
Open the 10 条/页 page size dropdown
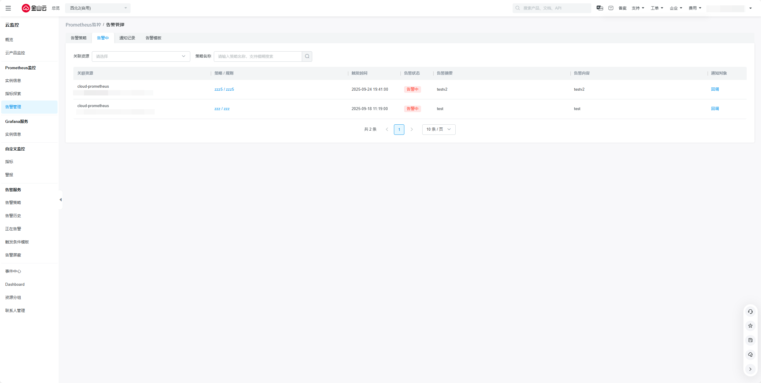pyautogui.click(x=438, y=129)
